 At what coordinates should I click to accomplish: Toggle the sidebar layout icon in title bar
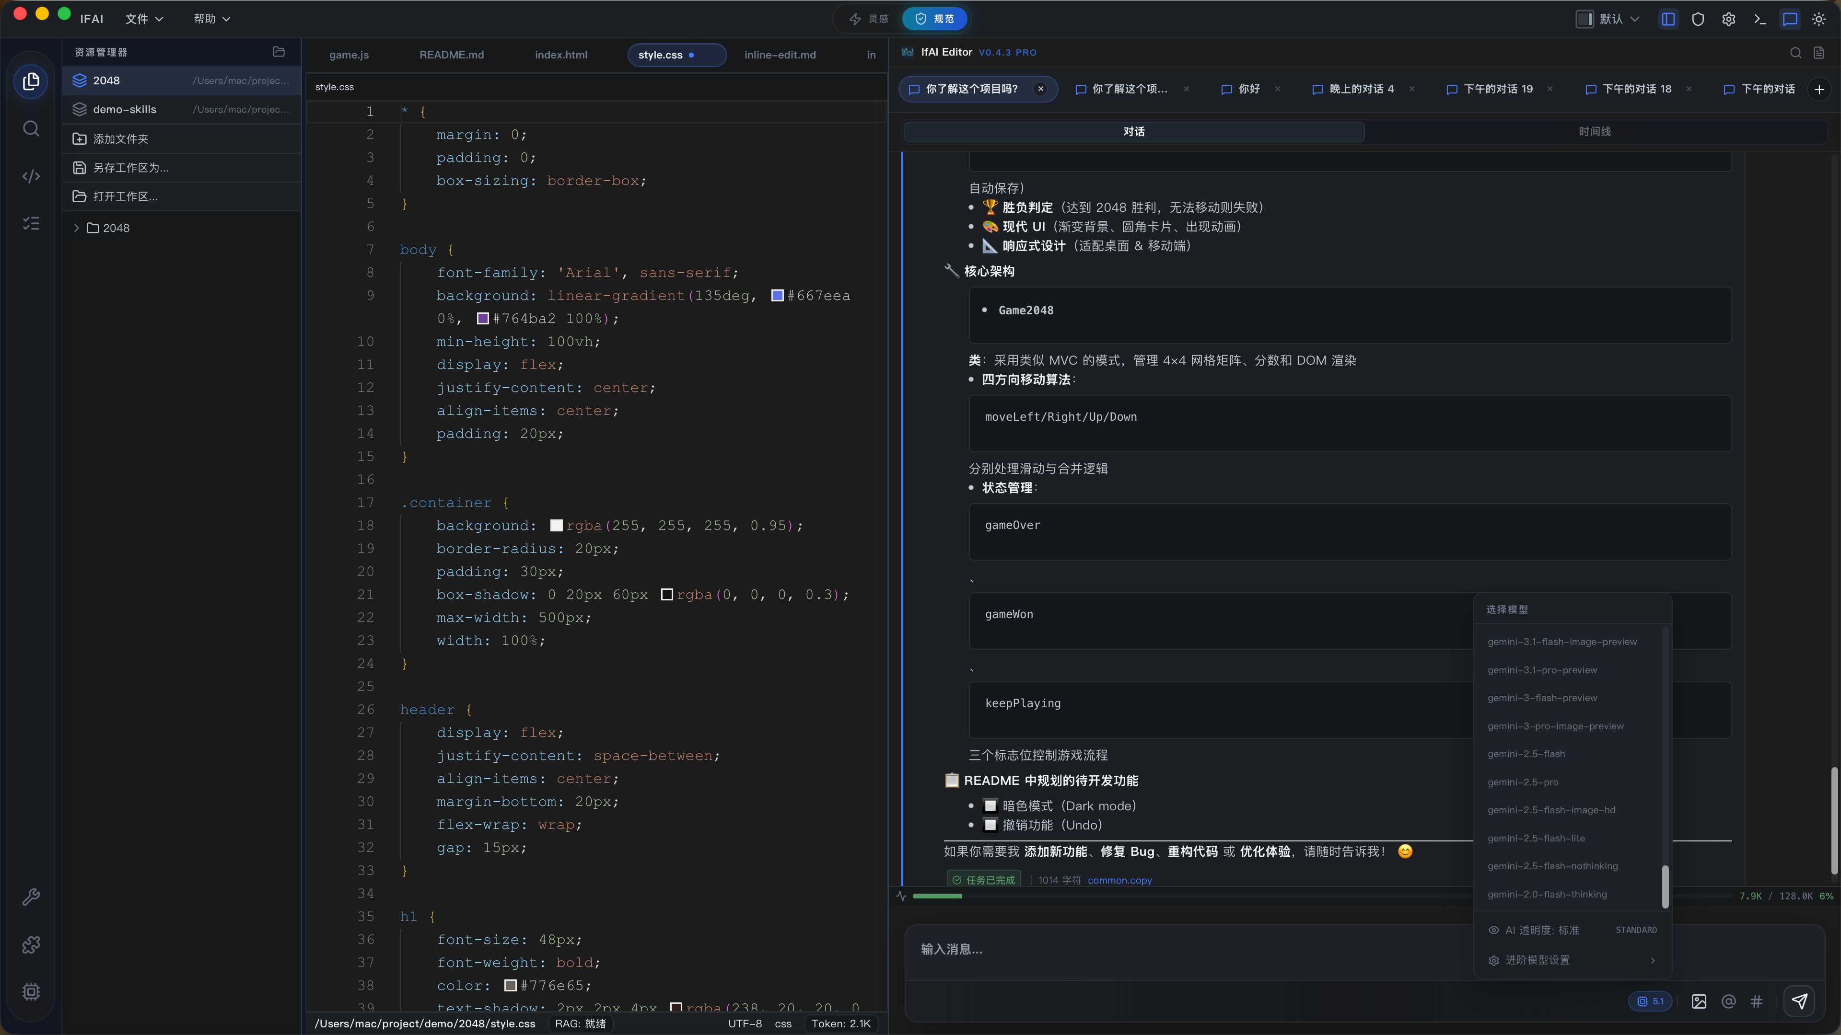1667,19
